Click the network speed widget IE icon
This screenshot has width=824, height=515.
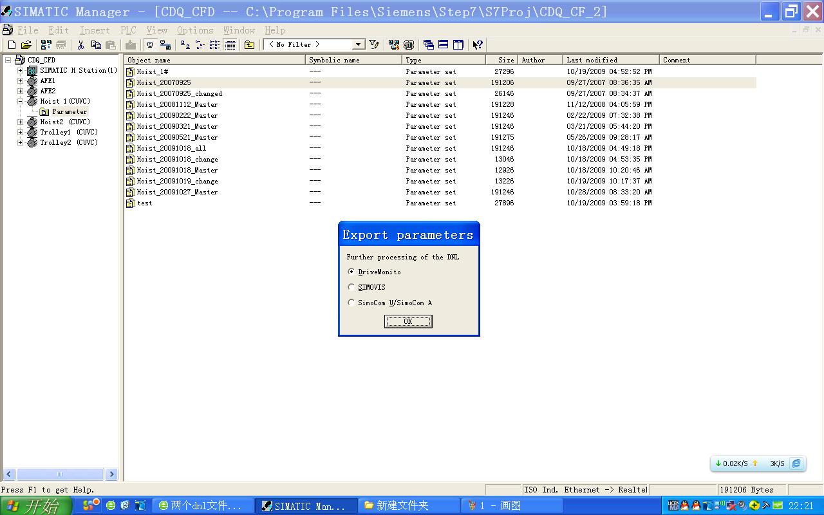(x=796, y=464)
